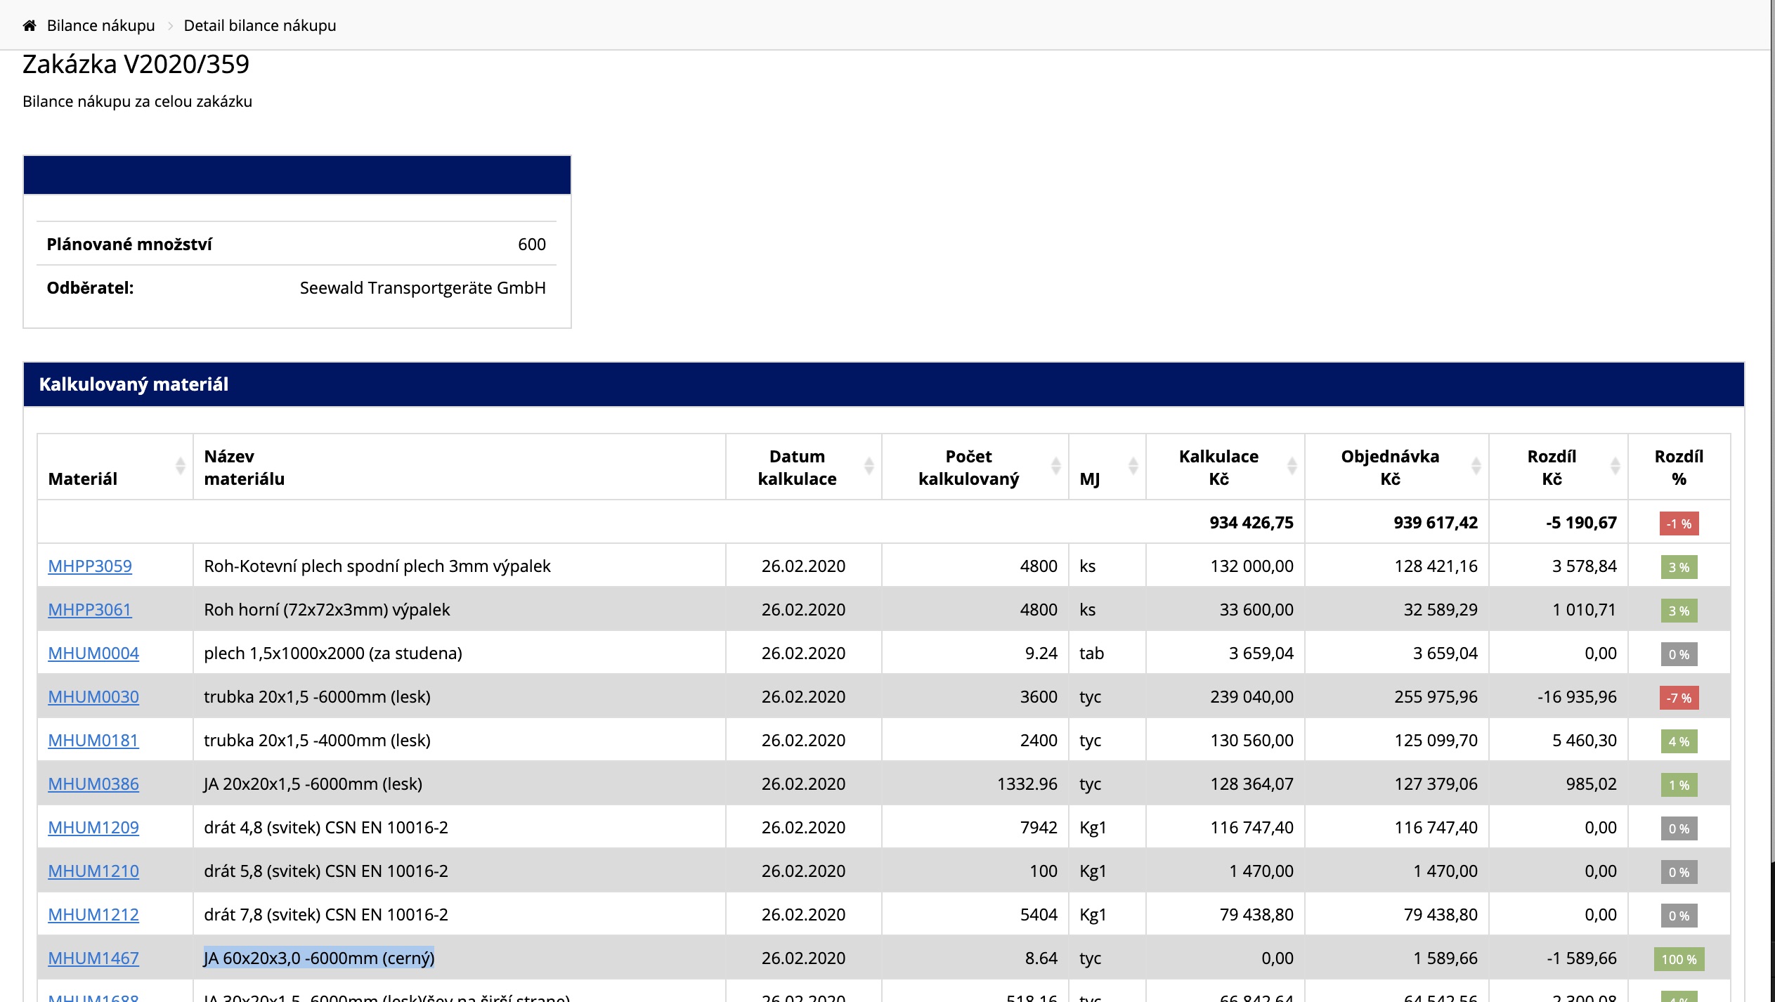Click the Název materiálu column header
This screenshot has height=1002, width=1775.
244,467
